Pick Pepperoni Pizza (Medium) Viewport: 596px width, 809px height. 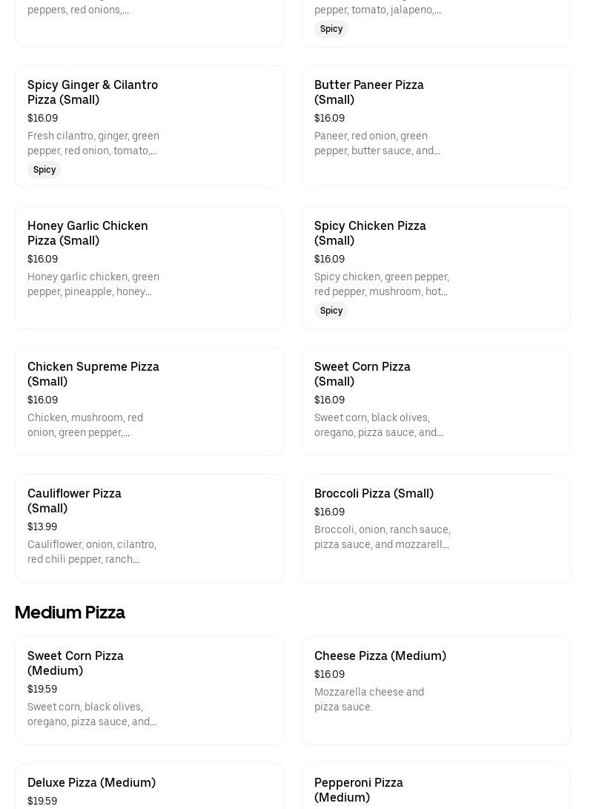point(358,789)
